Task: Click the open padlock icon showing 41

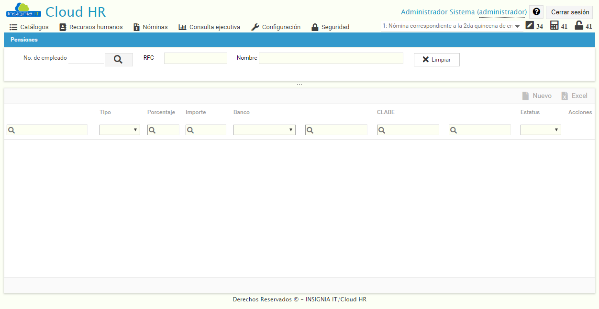Action: click(579, 25)
